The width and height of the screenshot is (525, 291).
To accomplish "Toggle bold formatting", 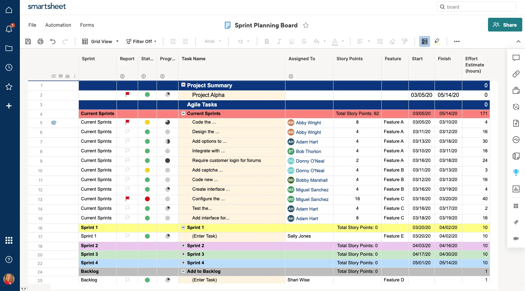I will pos(267,41).
